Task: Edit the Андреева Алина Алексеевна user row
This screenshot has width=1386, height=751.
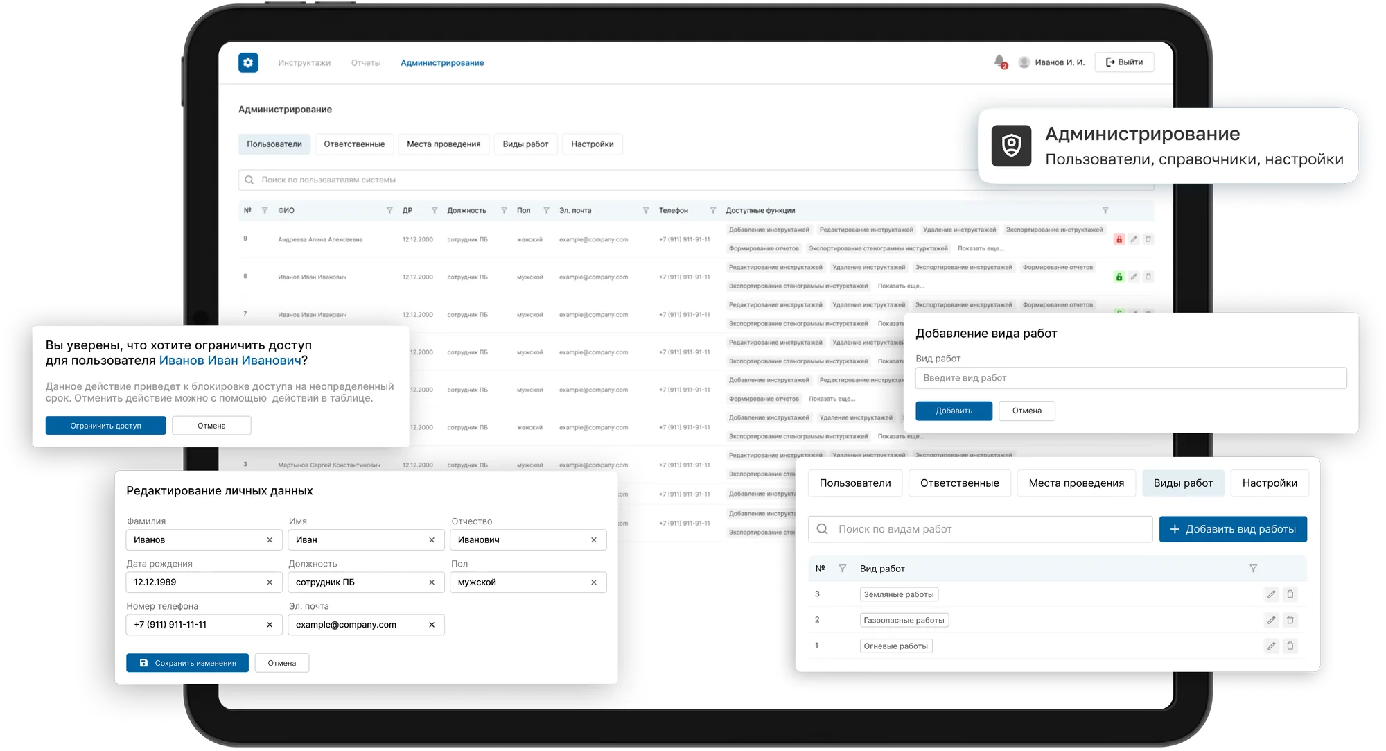Action: click(x=1134, y=239)
